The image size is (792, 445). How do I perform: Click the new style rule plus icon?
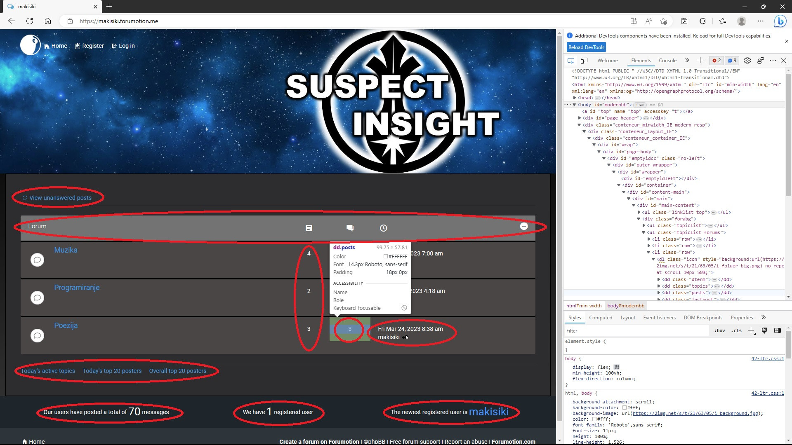(x=751, y=330)
